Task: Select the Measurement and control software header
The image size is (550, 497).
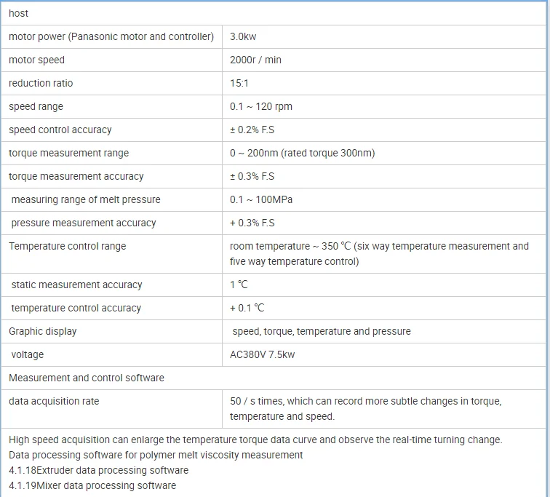Action: point(87,378)
